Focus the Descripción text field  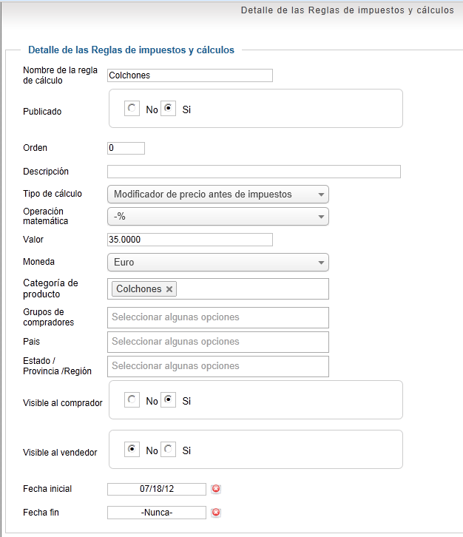(254, 172)
